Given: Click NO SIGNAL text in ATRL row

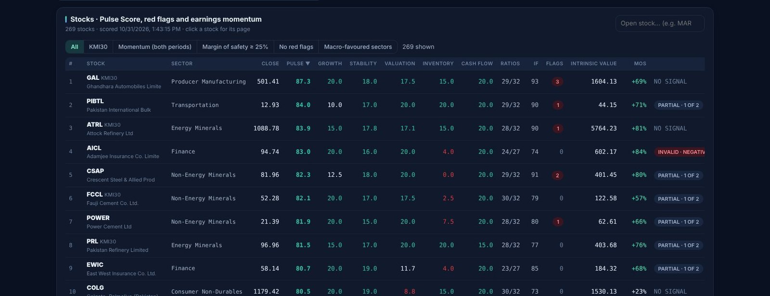Looking at the screenshot, I should point(670,128).
